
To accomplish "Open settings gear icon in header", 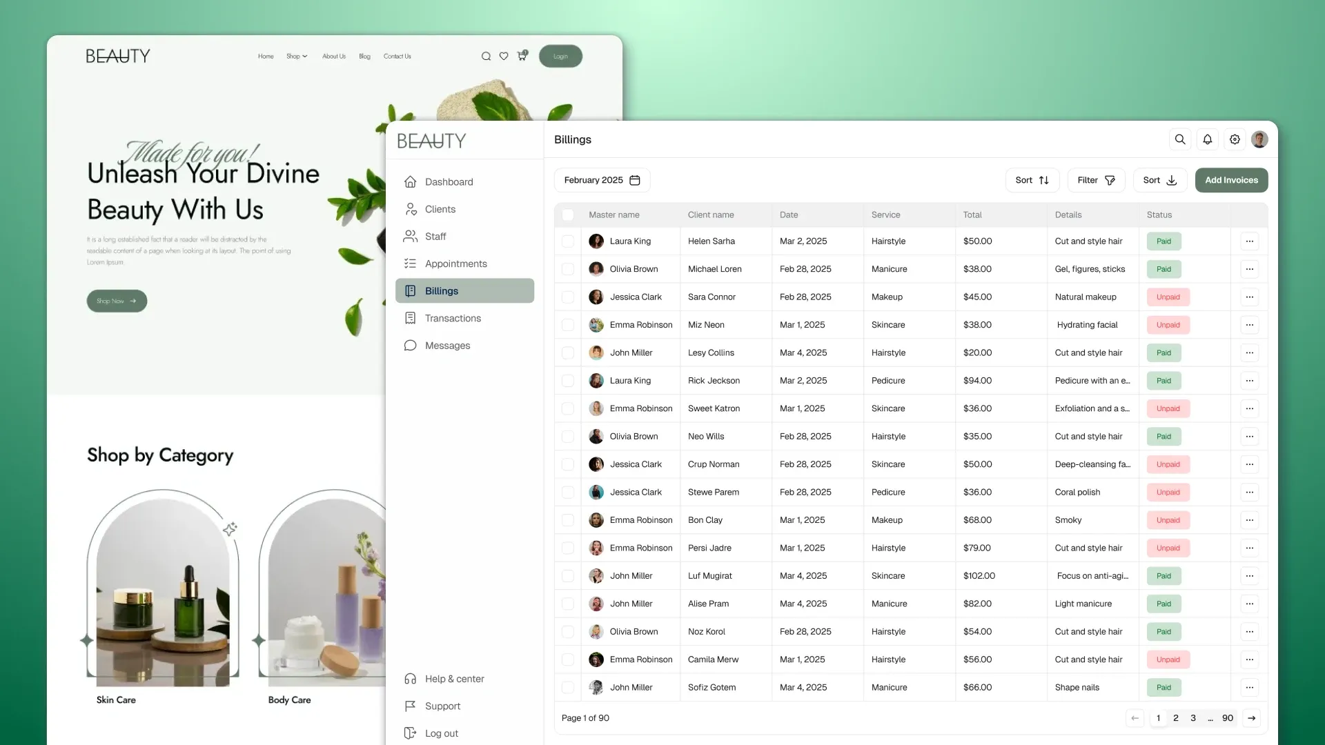I will pyautogui.click(x=1235, y=139).
